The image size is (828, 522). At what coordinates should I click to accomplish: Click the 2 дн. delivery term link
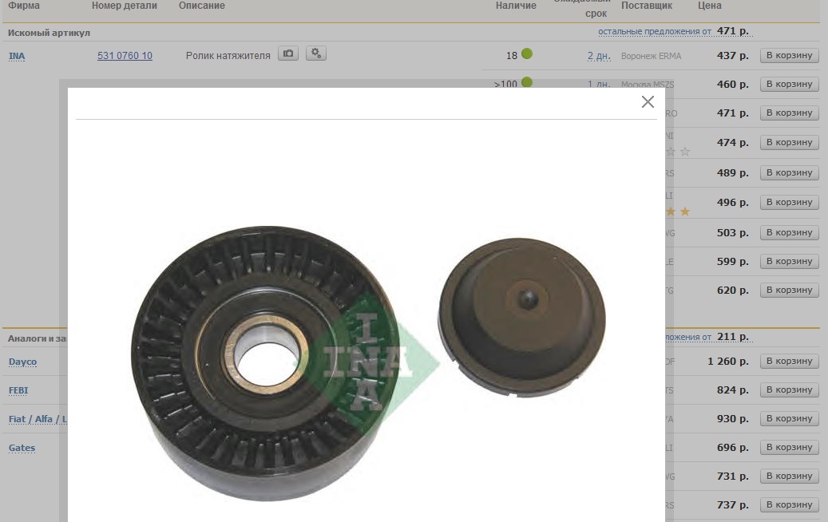point(599,55)
